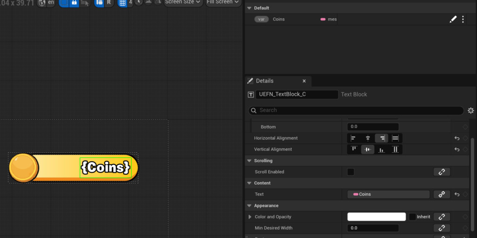477x238 pixels.
Task: Toggle the widget lock icon
Action: click(74, 2)
